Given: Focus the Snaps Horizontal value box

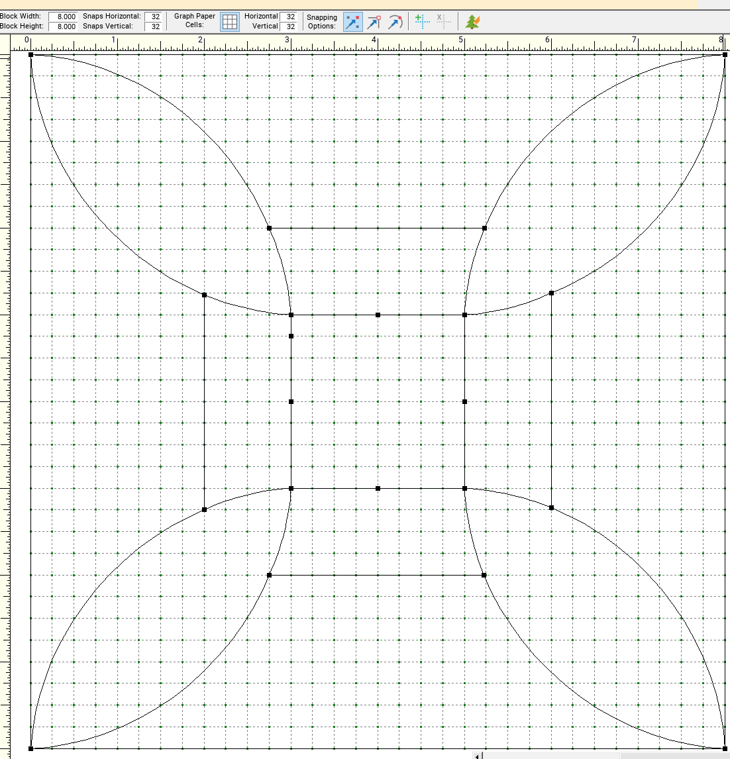Looking at the screenshot, I should pos(155,17).
